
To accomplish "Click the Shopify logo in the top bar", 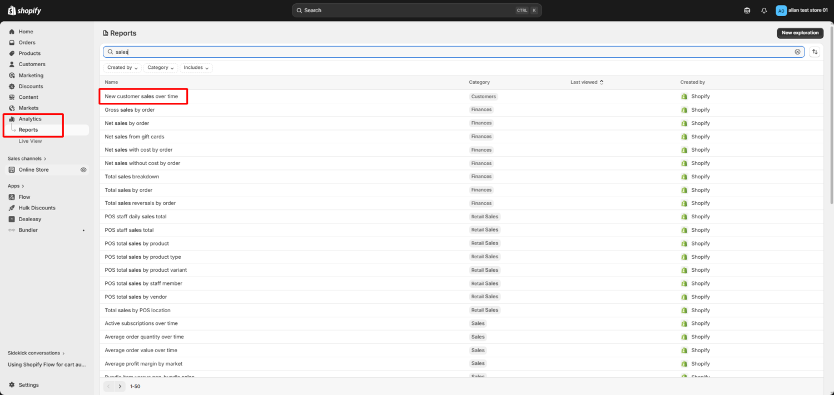I will pyautogui.click(x=24, y=11).
